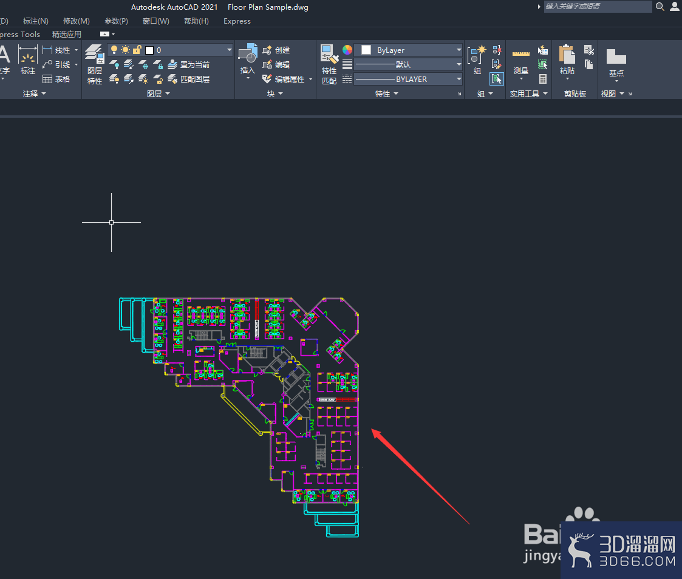The height and width of the screenshot is (579, 682).
Task: Expand the 注释 (Annotation) panel
Action: click(35, 94)
